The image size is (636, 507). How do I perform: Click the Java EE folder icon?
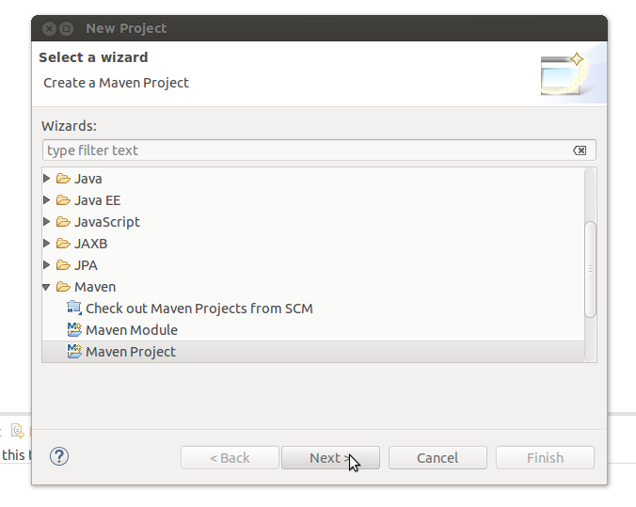click(63, 200)
